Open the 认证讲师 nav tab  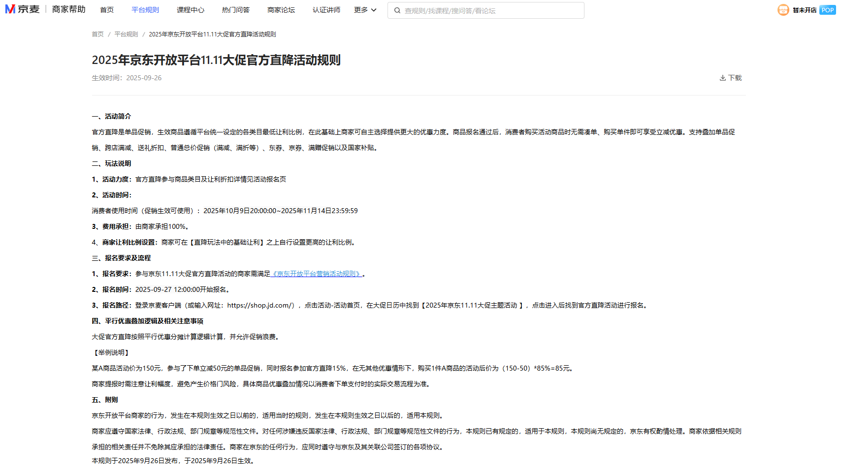click(x=326, y=10)
